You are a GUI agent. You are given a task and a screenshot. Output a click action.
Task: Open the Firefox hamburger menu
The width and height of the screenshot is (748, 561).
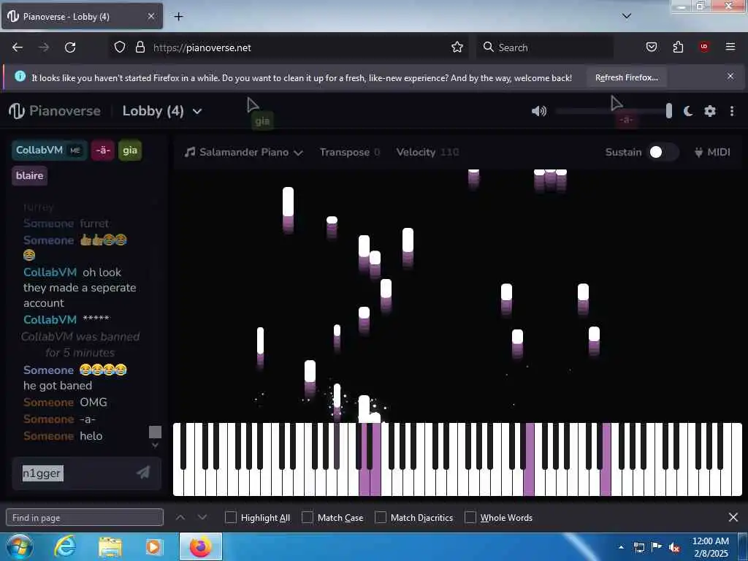coord(730,47)
